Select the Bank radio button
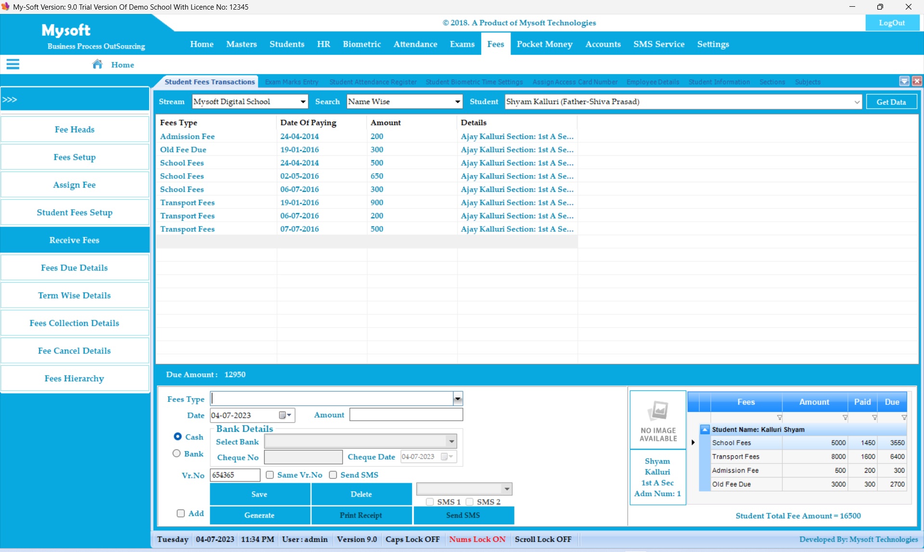 point(177,453)
